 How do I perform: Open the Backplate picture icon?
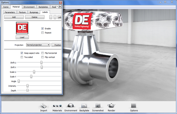84,107
